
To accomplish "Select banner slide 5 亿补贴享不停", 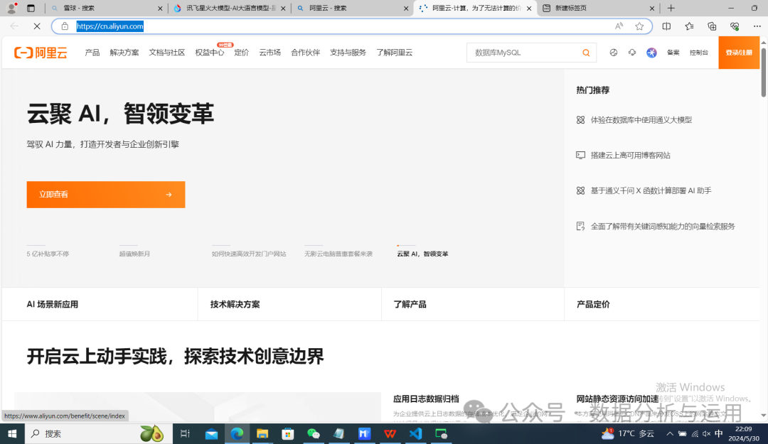I will [48, 254].
